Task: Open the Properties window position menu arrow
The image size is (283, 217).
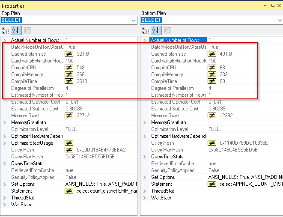Action: (266, 6)
